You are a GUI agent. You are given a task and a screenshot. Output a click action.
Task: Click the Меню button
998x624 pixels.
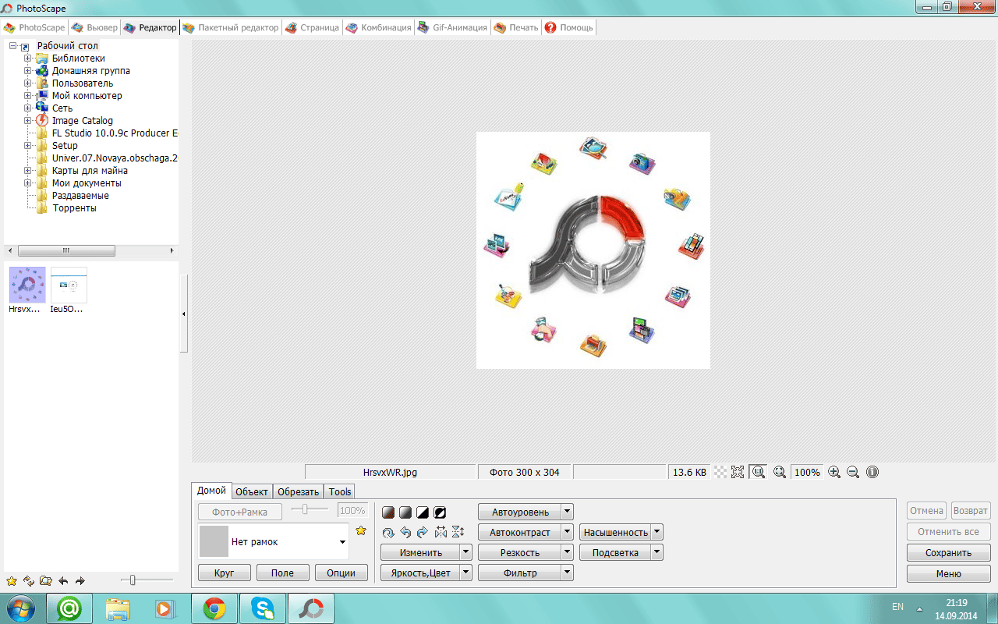[948, 573]
